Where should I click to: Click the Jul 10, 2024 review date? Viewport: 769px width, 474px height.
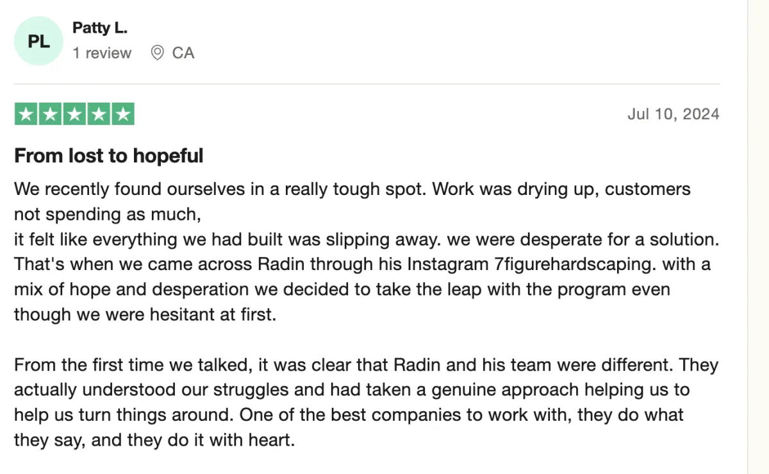[x=674, y=114]
